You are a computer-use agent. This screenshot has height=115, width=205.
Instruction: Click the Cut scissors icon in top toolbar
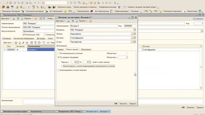coord(15,3)
